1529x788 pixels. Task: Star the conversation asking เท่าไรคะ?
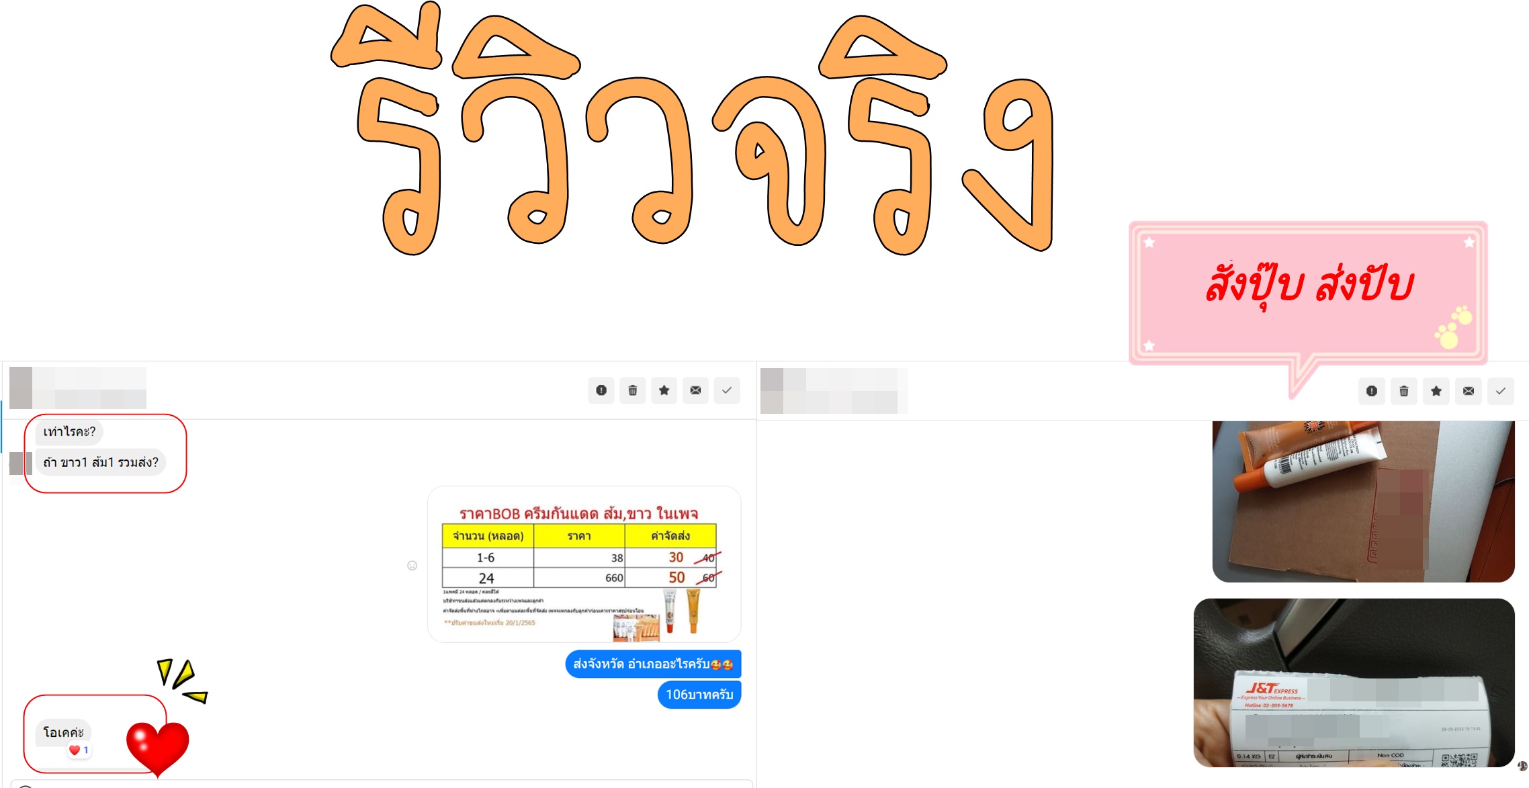click(x=664, y=390)
